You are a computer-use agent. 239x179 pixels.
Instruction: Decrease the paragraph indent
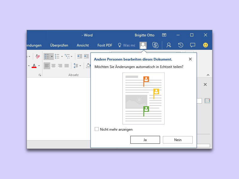[x=80, y=56]
